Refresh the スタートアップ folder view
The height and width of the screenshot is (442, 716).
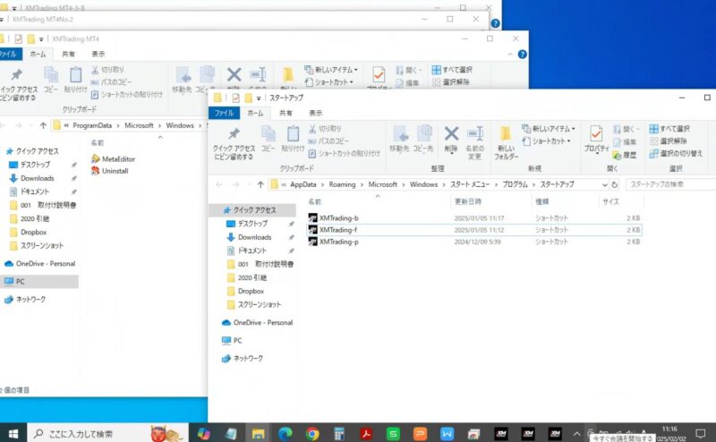[x=615, y=184]
